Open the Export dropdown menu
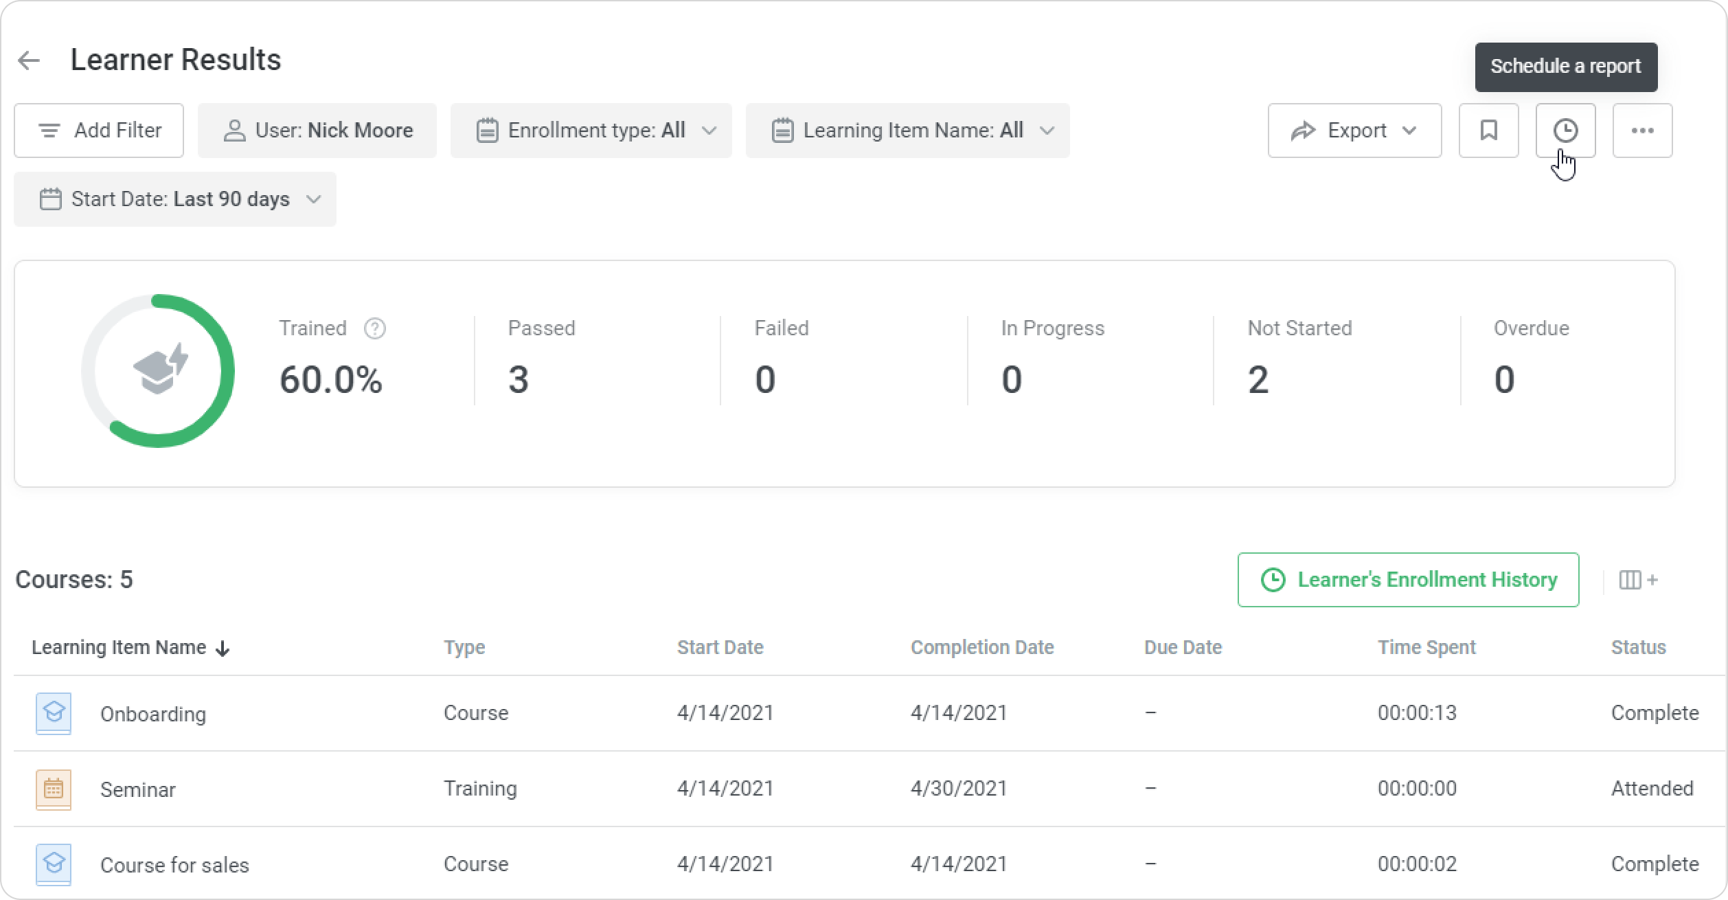1728x900 pixels. 1354,131
